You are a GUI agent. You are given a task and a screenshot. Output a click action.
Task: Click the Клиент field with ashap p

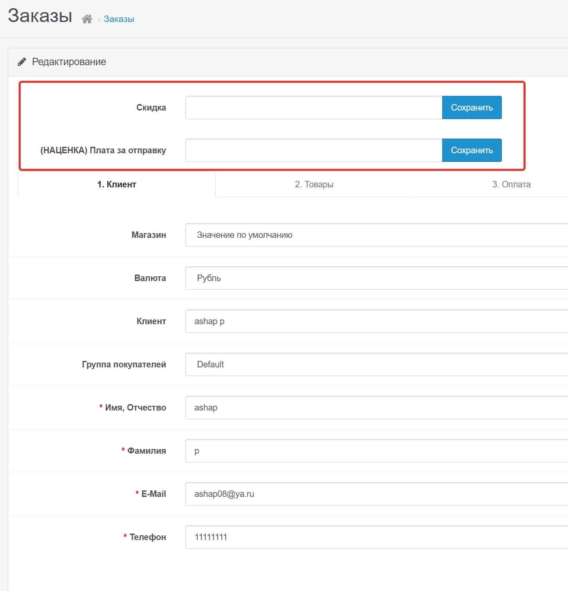coord(377,321)
